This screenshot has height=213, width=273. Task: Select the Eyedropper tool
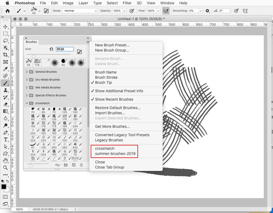coord(5,69)
